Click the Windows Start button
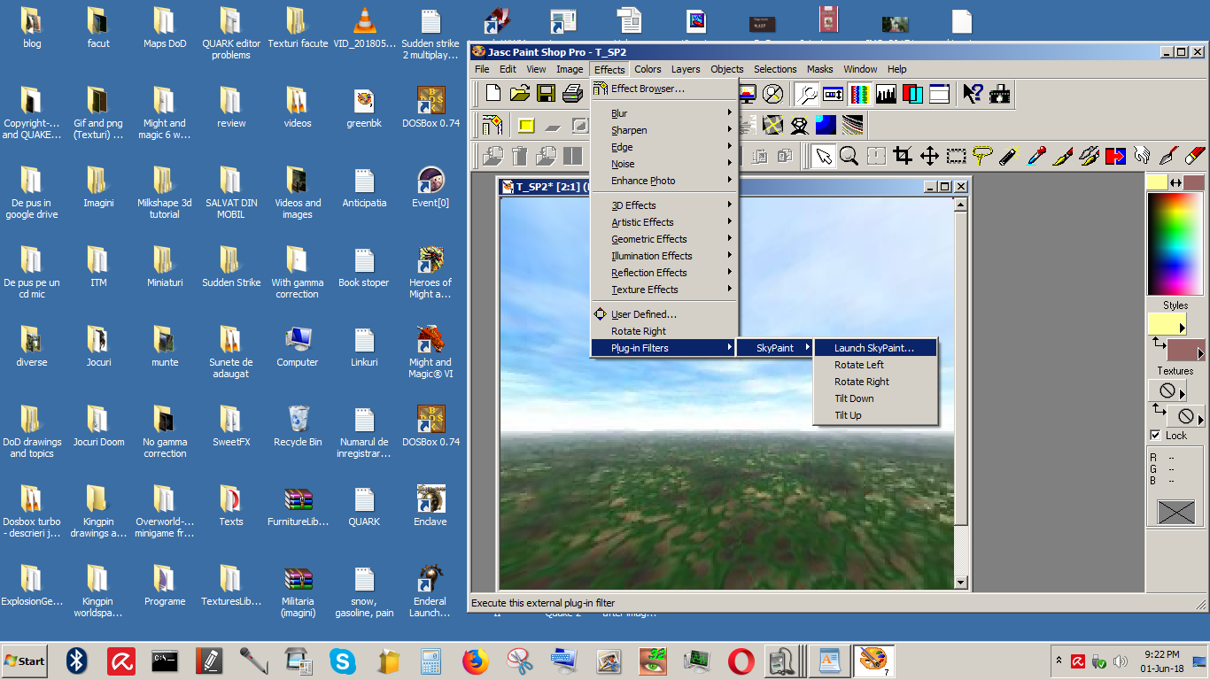Screen dimensions: 1210x680 coord(25,661)
